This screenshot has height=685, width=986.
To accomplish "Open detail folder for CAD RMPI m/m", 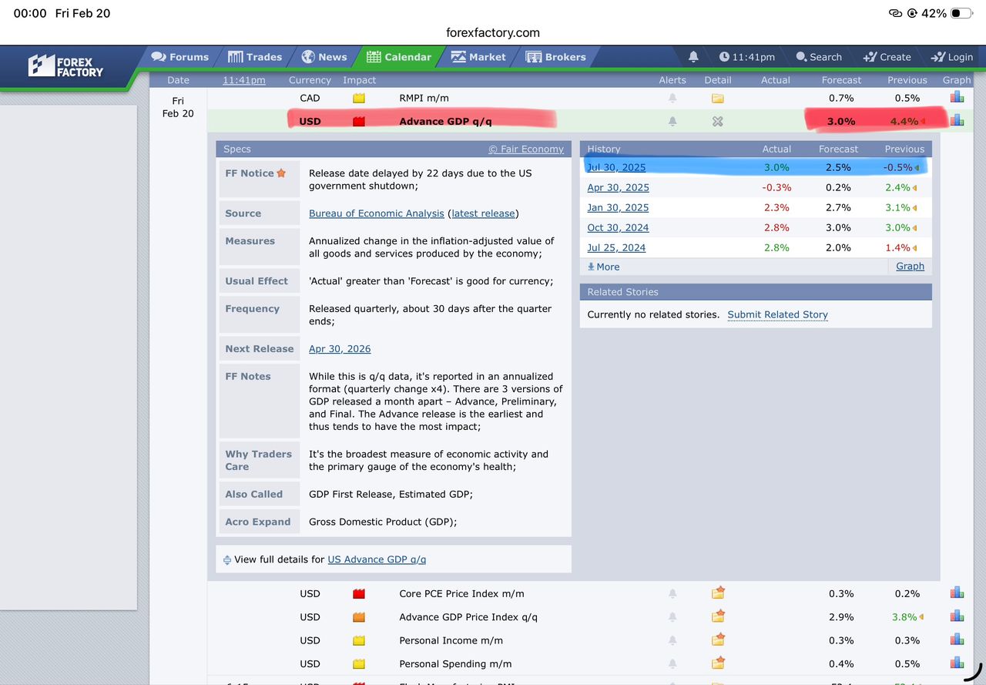I will 718,98.
